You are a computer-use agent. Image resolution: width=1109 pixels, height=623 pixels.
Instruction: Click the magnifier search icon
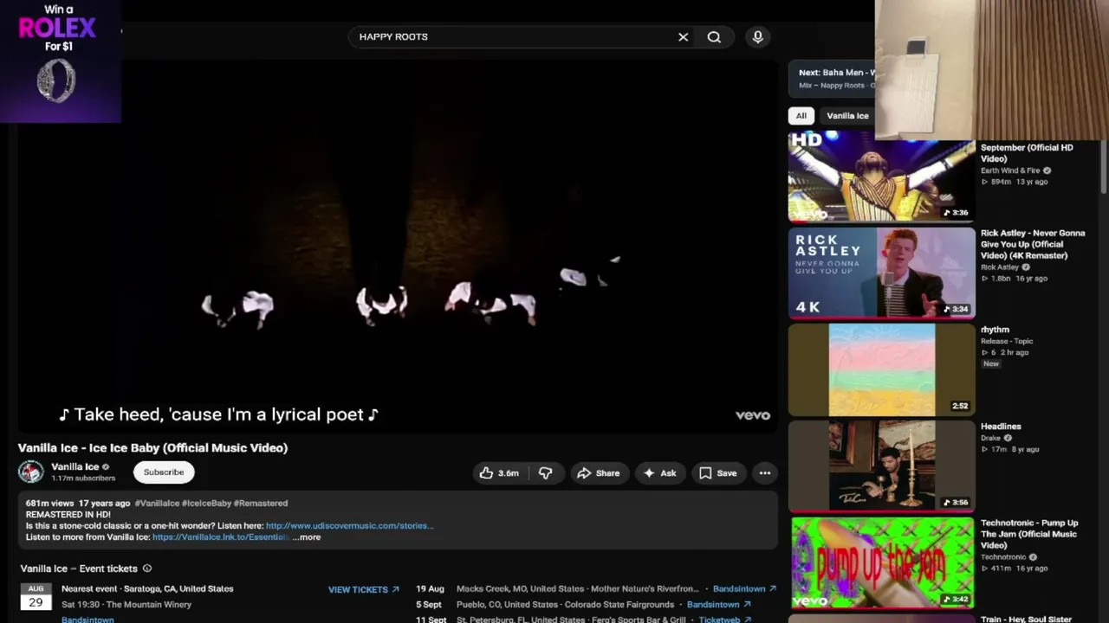[714, 37]
